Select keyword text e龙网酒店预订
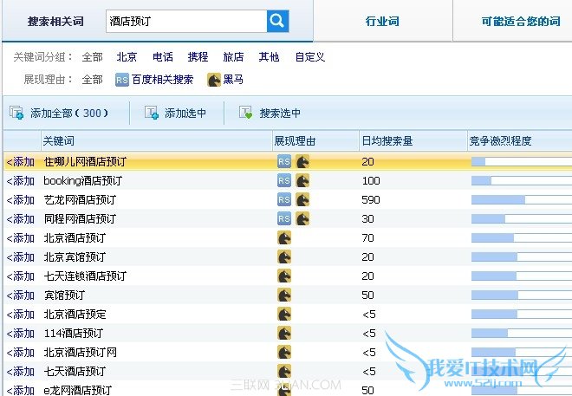572x396 pixels. [78, 391]
